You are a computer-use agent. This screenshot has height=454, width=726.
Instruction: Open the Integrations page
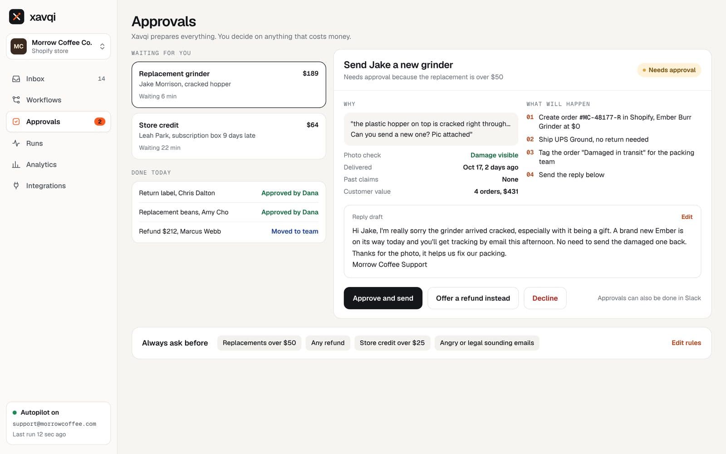pos(59,186)
